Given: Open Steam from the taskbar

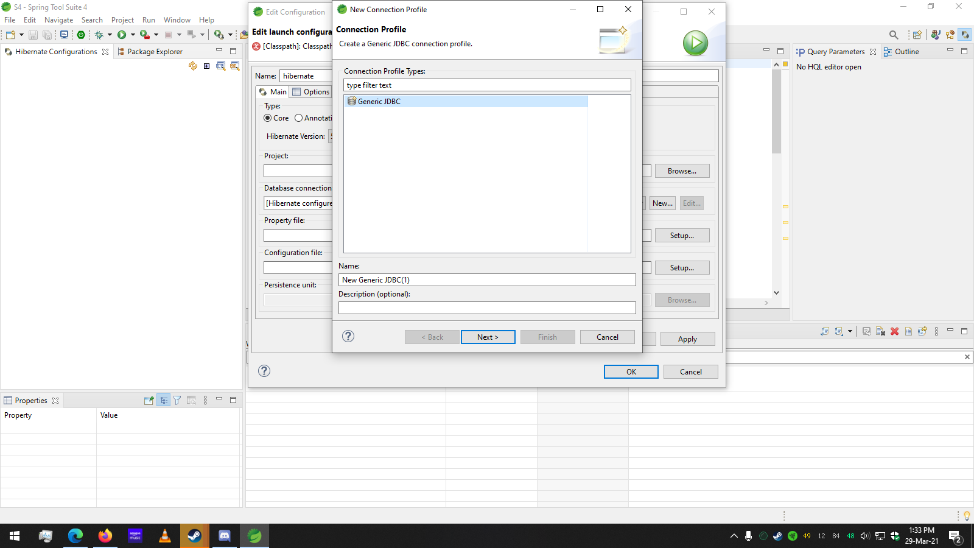Looking at the screenshot, I should [x=195, y=536].
